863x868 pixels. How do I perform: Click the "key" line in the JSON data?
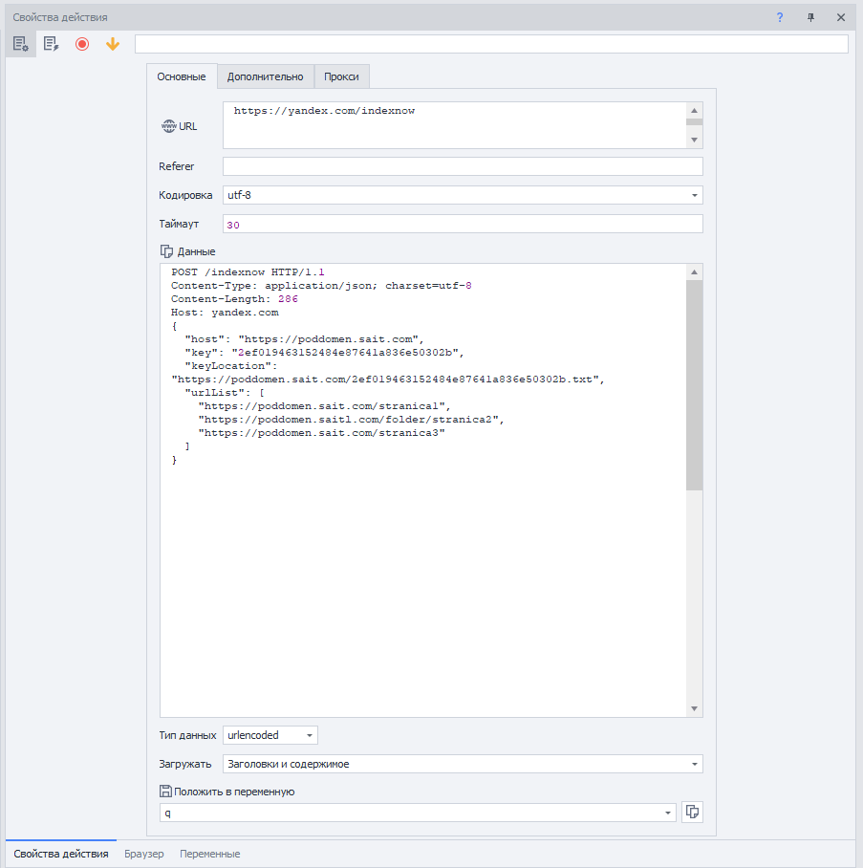[x=324, y=353]
